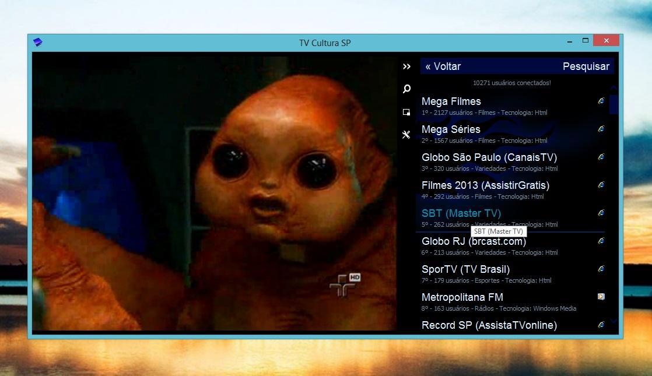Collapse the side panel with double-chevron icon

406,66
